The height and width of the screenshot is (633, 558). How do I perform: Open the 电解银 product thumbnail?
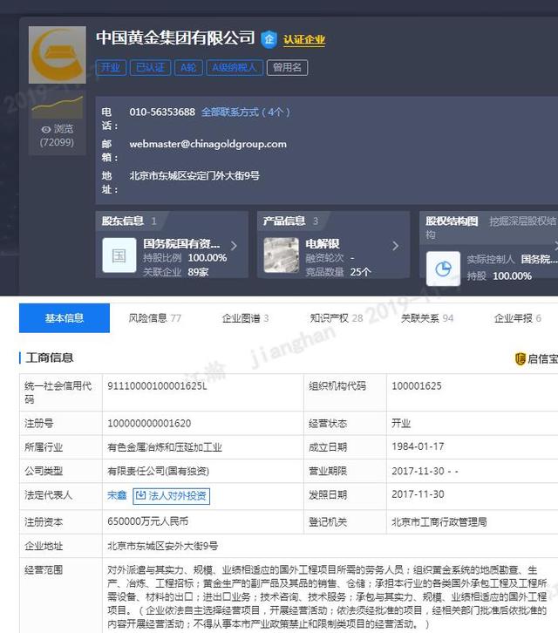[x=281, y=255]
